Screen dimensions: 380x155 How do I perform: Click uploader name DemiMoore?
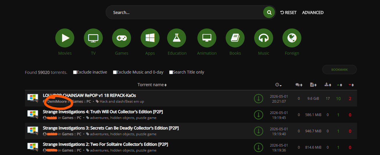(57, 101)
